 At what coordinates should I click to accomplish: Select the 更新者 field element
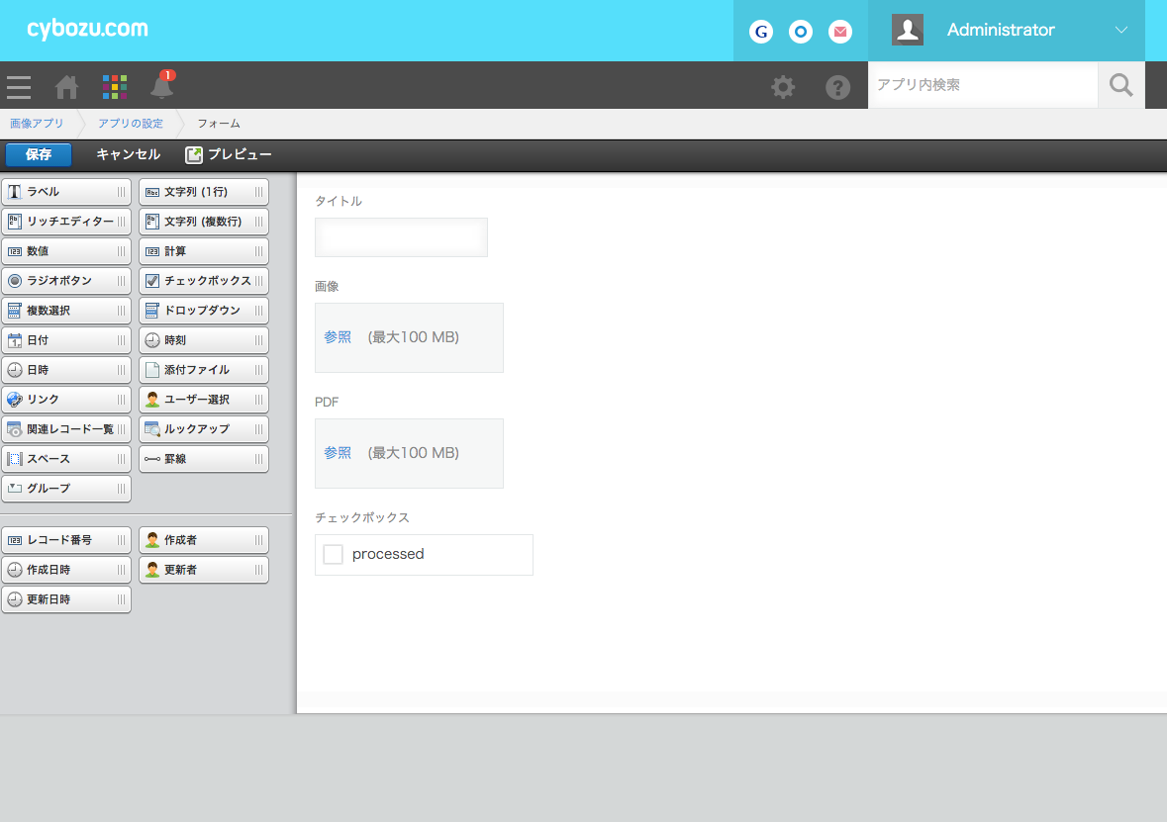[x=204, y=570]
